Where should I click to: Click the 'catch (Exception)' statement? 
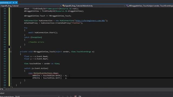point(33,37)
